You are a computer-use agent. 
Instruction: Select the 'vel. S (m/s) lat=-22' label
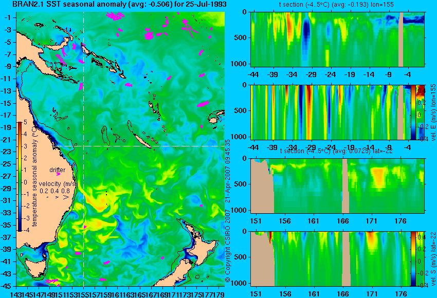coord(433,259)
